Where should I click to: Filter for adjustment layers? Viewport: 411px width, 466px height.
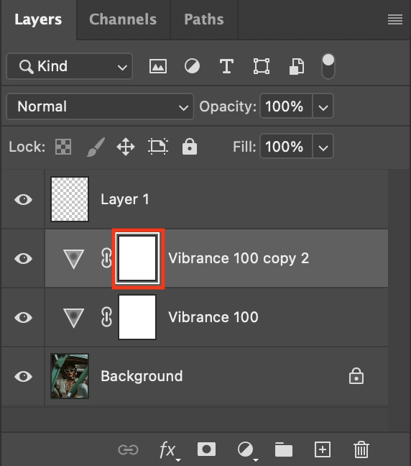192,66
